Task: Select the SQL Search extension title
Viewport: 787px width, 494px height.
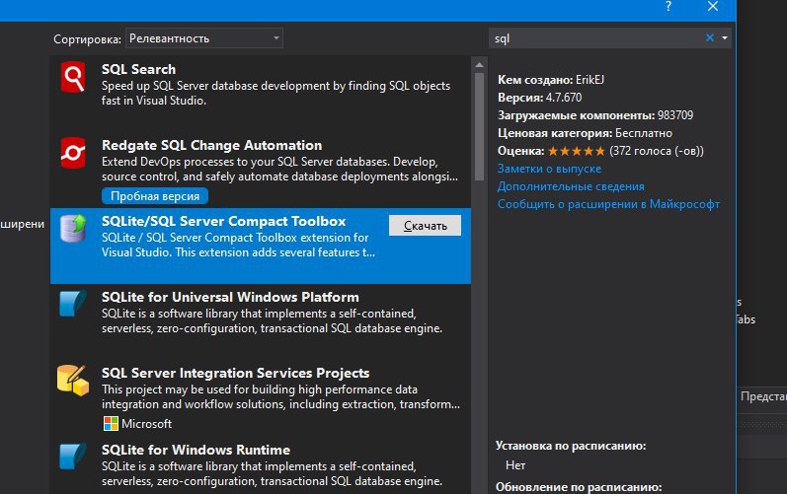Action: click(138, 69)
